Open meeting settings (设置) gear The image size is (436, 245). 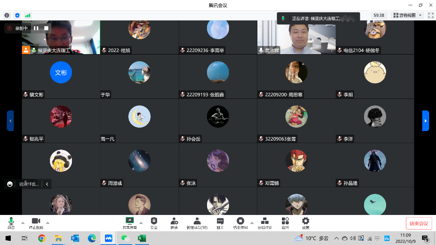click(306, 223)
